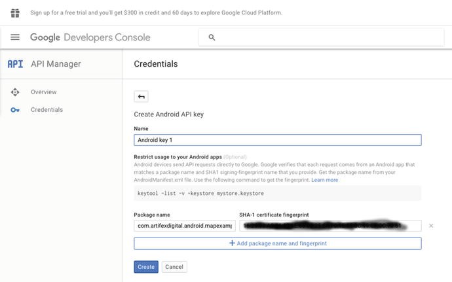Select the Credentials text label in the sidebar

point(47,110)
